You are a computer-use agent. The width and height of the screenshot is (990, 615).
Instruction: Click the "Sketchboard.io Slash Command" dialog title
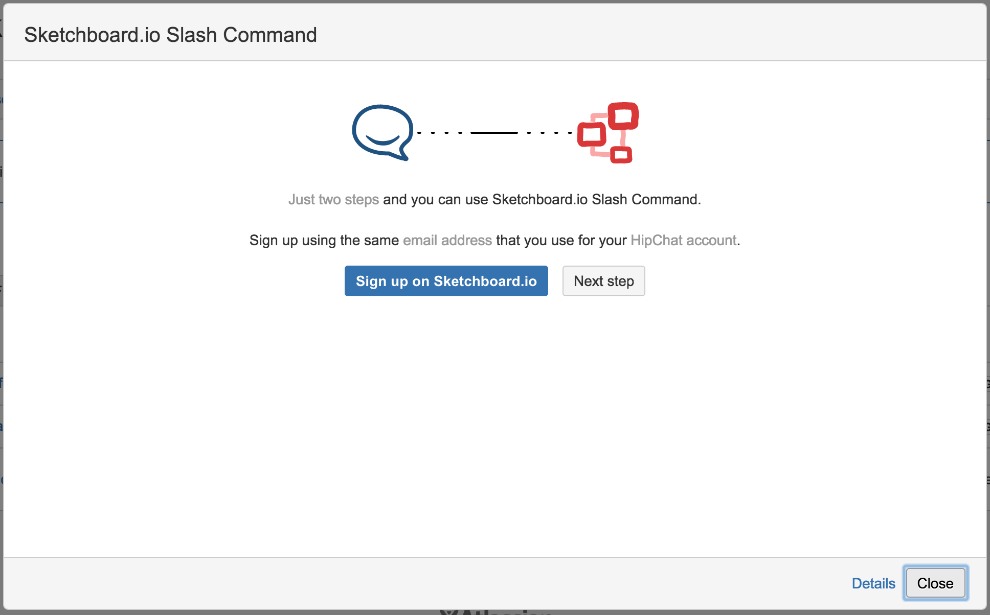pos(170,35)
